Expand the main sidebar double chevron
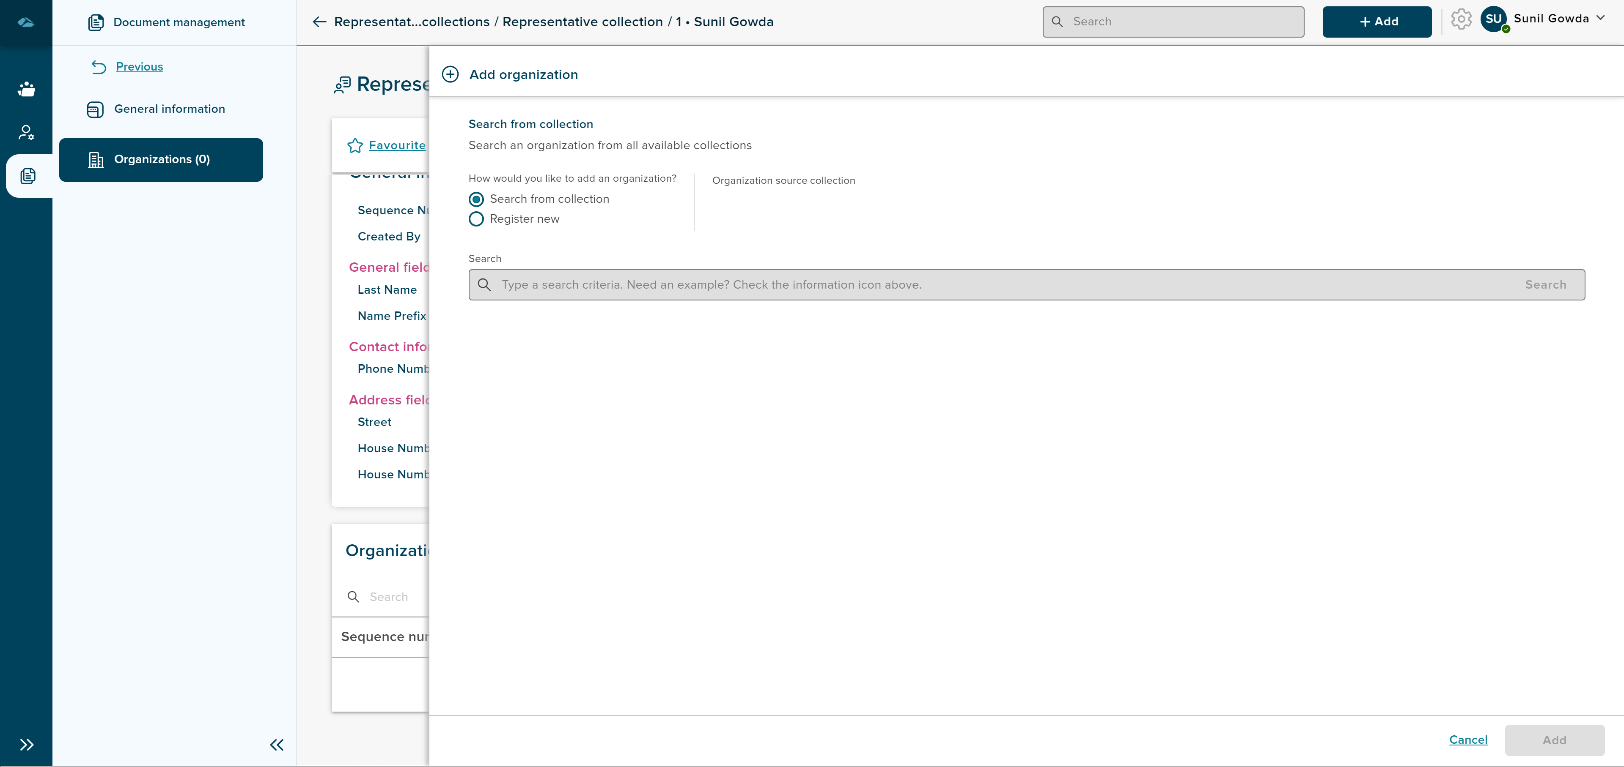 coord(27,745)
